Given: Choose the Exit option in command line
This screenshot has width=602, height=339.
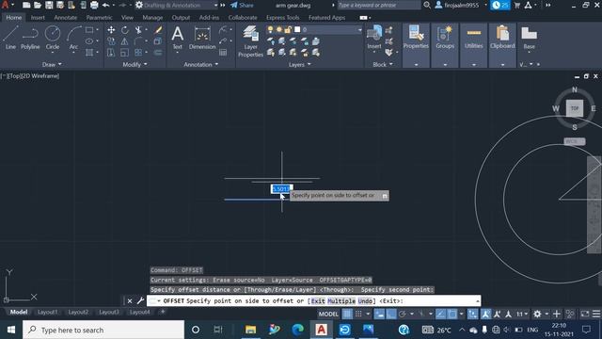Looking at the screenshot, I should [318, 301].
